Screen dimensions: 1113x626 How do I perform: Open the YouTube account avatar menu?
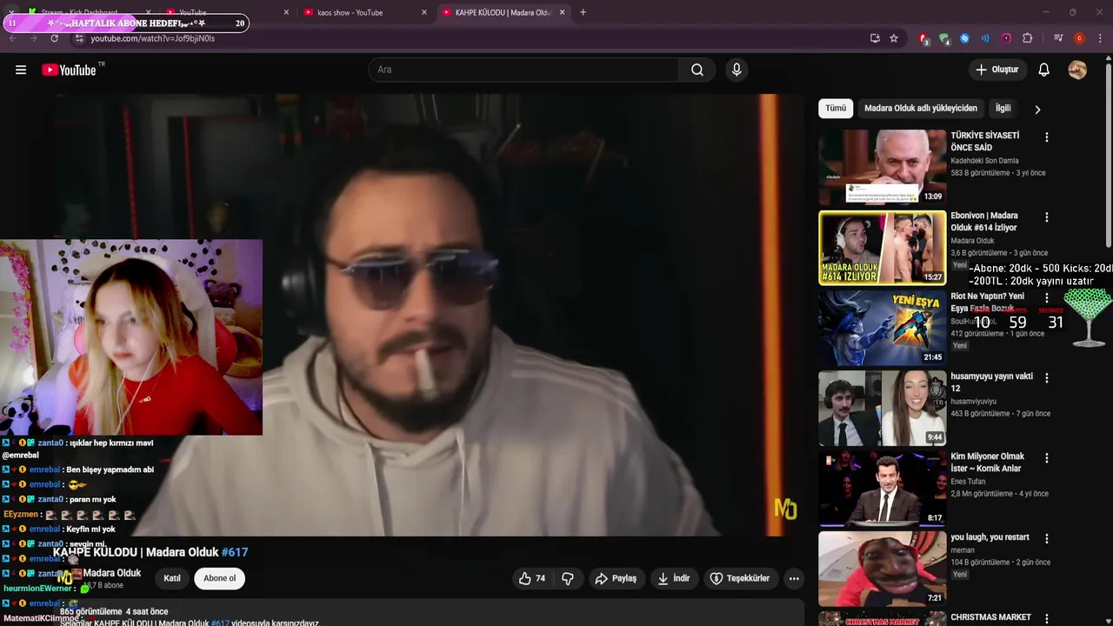1077,70
